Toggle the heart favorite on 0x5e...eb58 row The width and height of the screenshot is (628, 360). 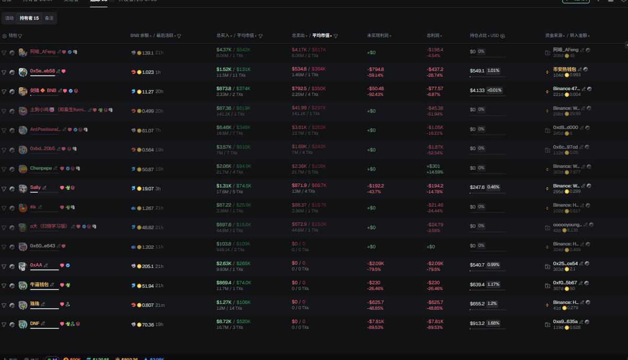click(x=64, y=71)
